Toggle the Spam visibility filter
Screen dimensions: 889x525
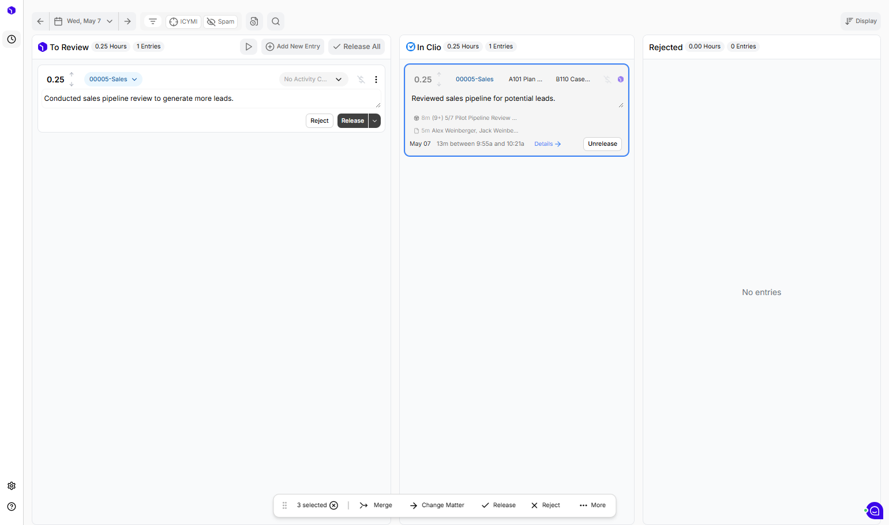[220, 21]
